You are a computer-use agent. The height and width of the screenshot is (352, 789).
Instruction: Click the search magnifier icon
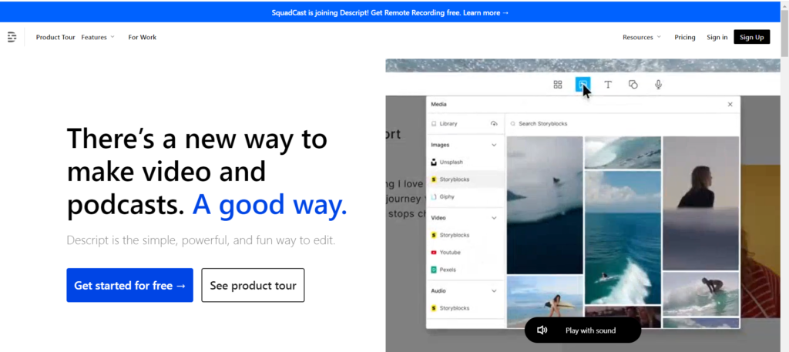coord(512,124)
